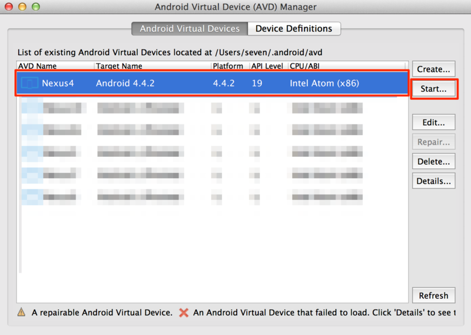Select the Android Virtual Devices tab
Viewport: 471px width, 335px height.
point(190,28)
